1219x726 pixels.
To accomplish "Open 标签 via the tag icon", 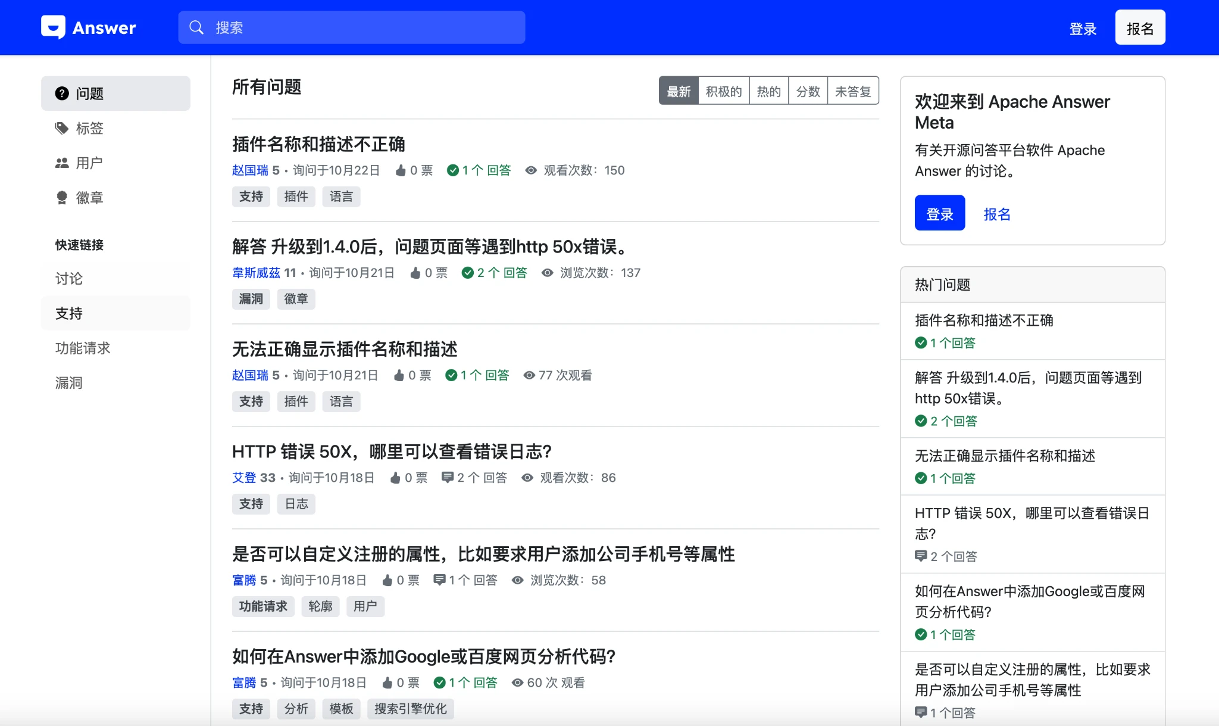I will pos(62,128).
